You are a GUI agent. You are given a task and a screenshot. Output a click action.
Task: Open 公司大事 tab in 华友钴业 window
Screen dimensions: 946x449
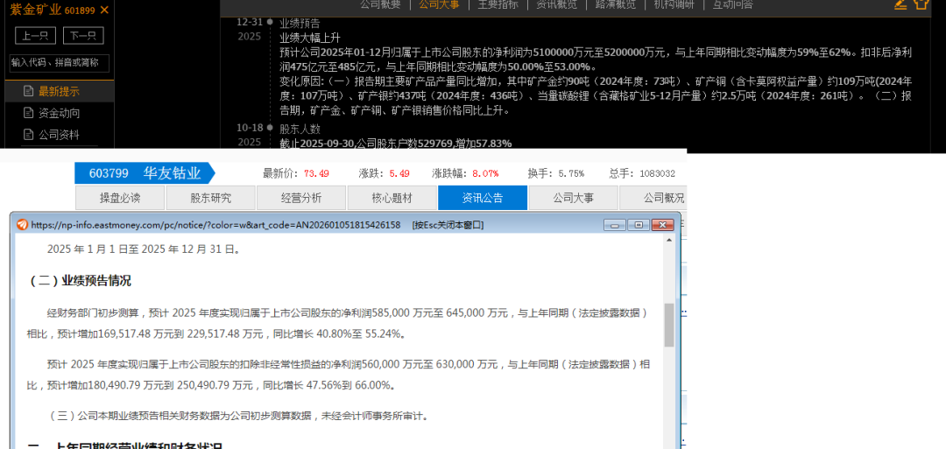[x=573, y=198]
